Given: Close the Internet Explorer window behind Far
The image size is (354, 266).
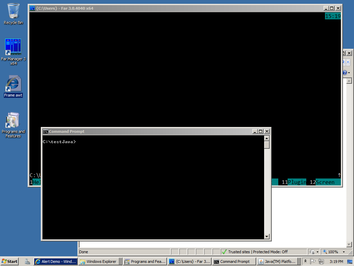Looking at the screenshot, I should pos(349,53).
